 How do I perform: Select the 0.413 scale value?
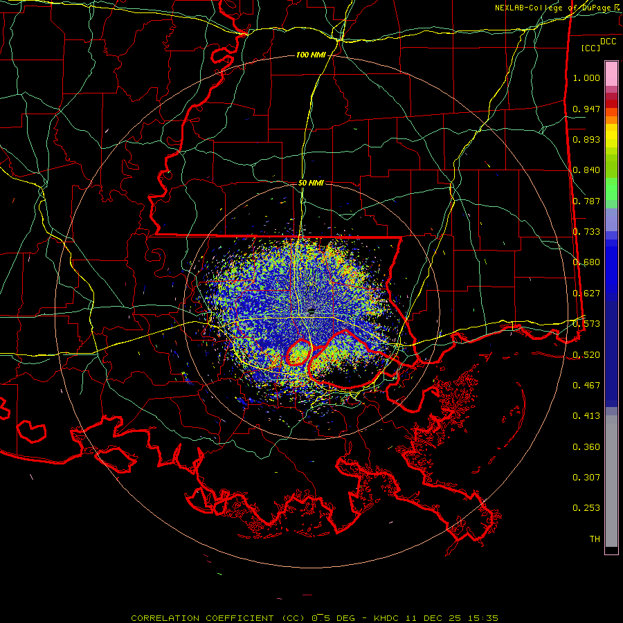586,416
